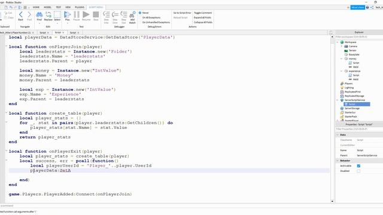
Task: Open the PLUGINS ribbon tab
Action: pos(80,7)
